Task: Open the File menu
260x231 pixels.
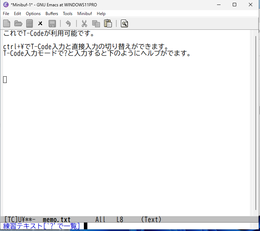Action: point(6,14)
